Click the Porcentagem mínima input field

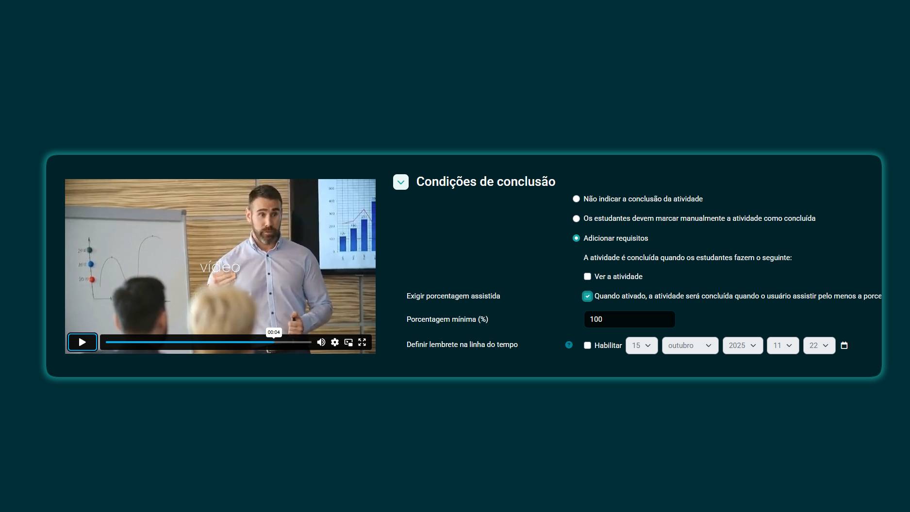629,319
